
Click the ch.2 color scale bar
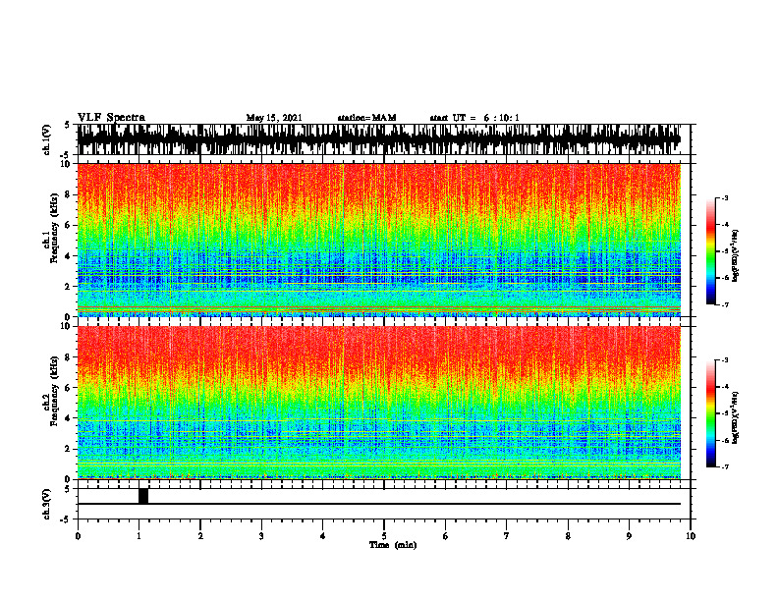tap(711, 413)
